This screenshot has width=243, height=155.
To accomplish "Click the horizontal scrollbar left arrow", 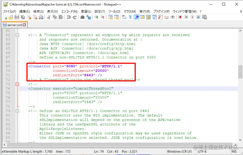I will pos(4,145).
